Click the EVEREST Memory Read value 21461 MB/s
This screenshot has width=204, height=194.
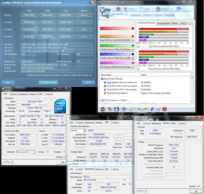(29, 15)
